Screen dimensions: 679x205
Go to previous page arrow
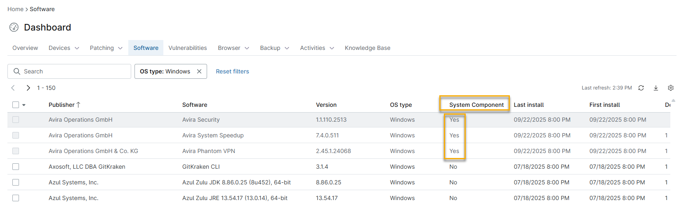pyautogui.click(x=13, y=88)
